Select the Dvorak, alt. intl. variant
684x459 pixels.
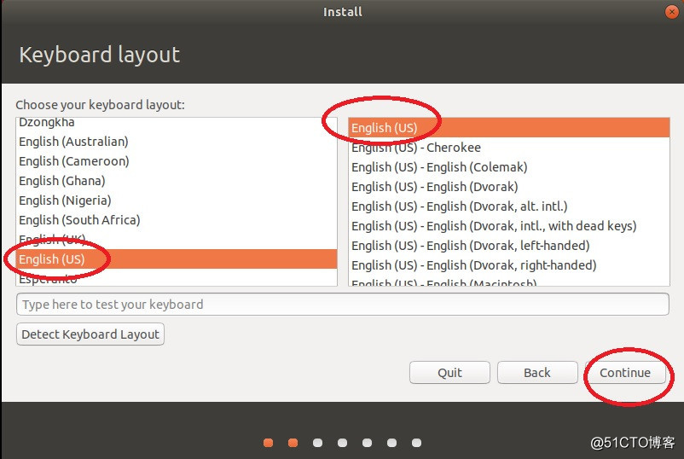click(x=508, y=206)
